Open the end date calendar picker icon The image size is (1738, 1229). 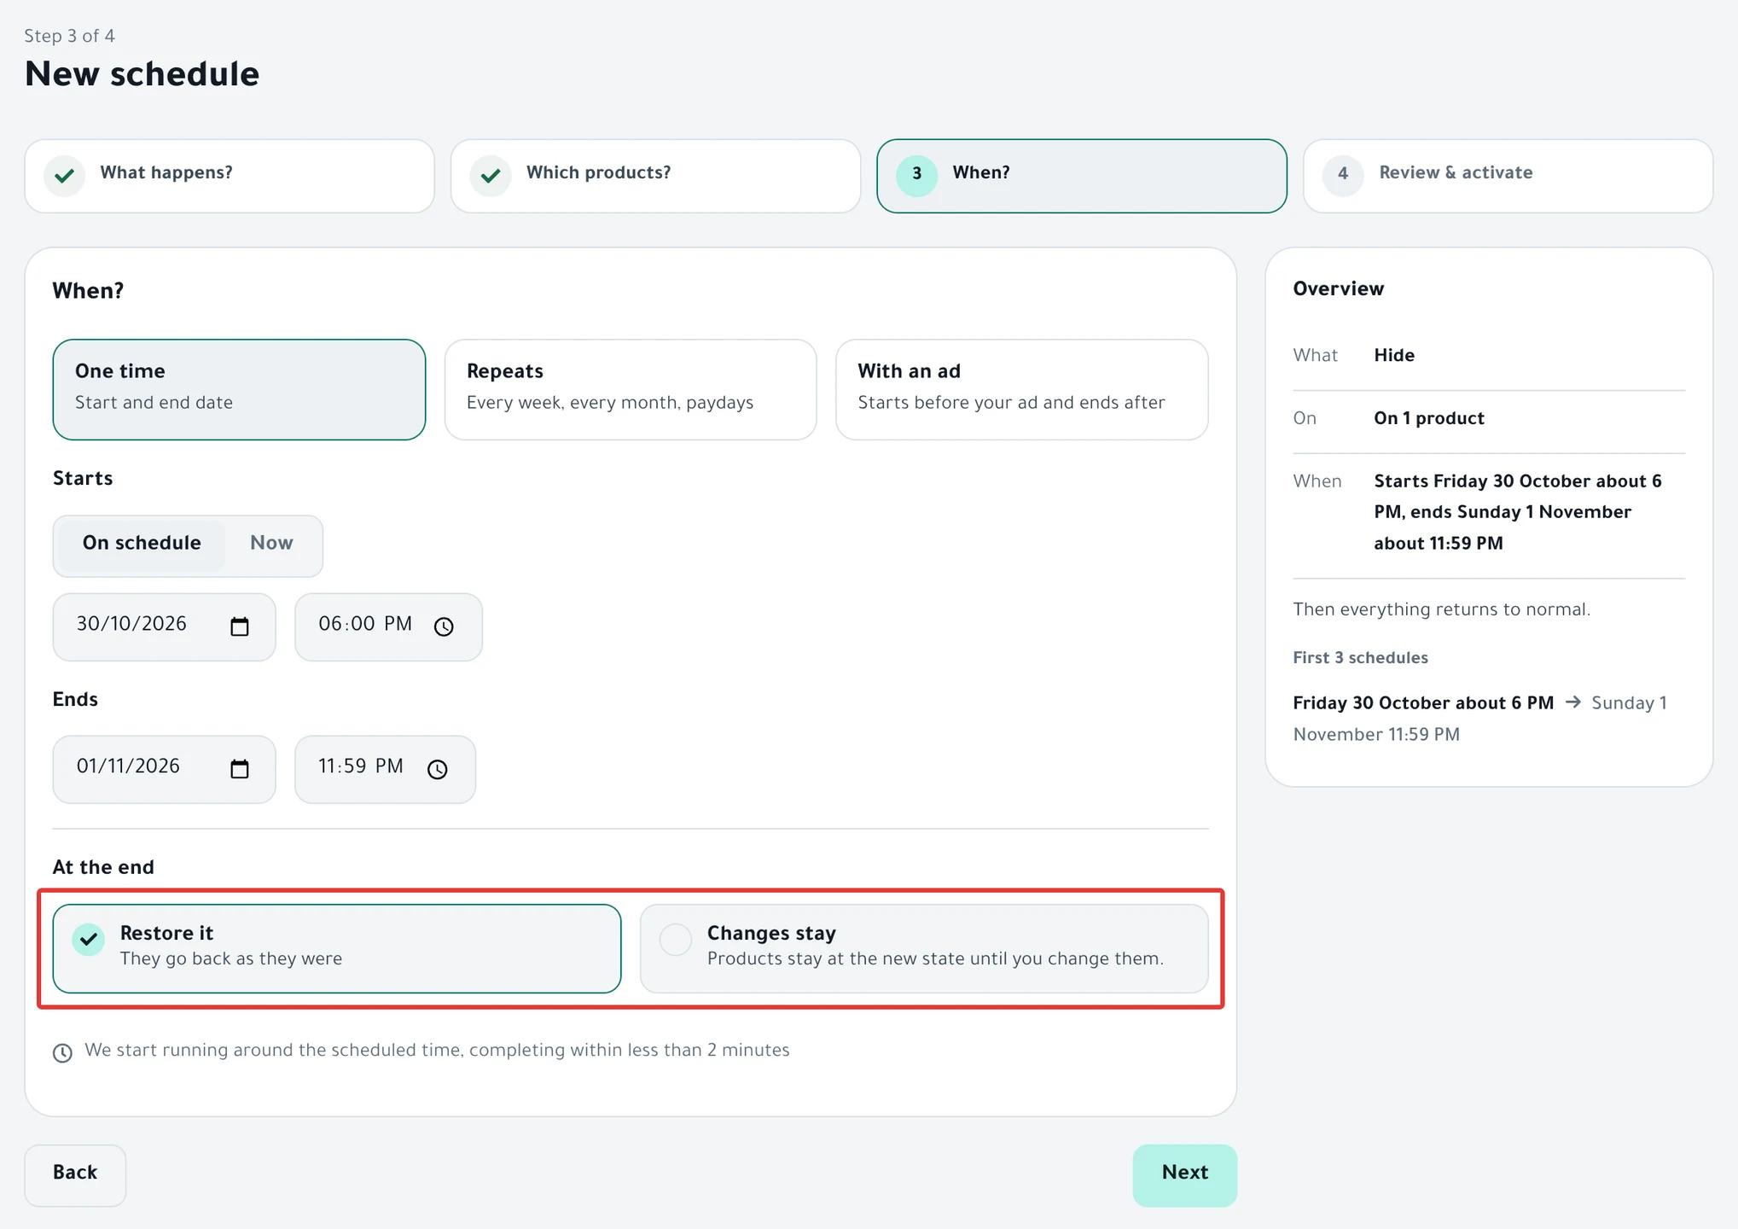240,769
